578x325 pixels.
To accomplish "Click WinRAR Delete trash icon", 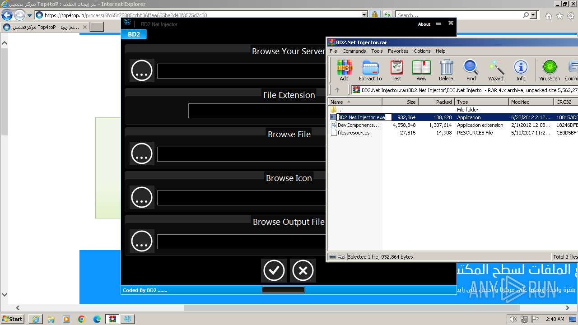I will 446,70.
